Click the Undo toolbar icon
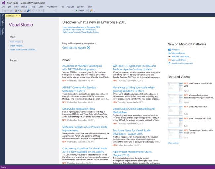Viewport: 215px width, 169px height. click(x=33, y=11)
